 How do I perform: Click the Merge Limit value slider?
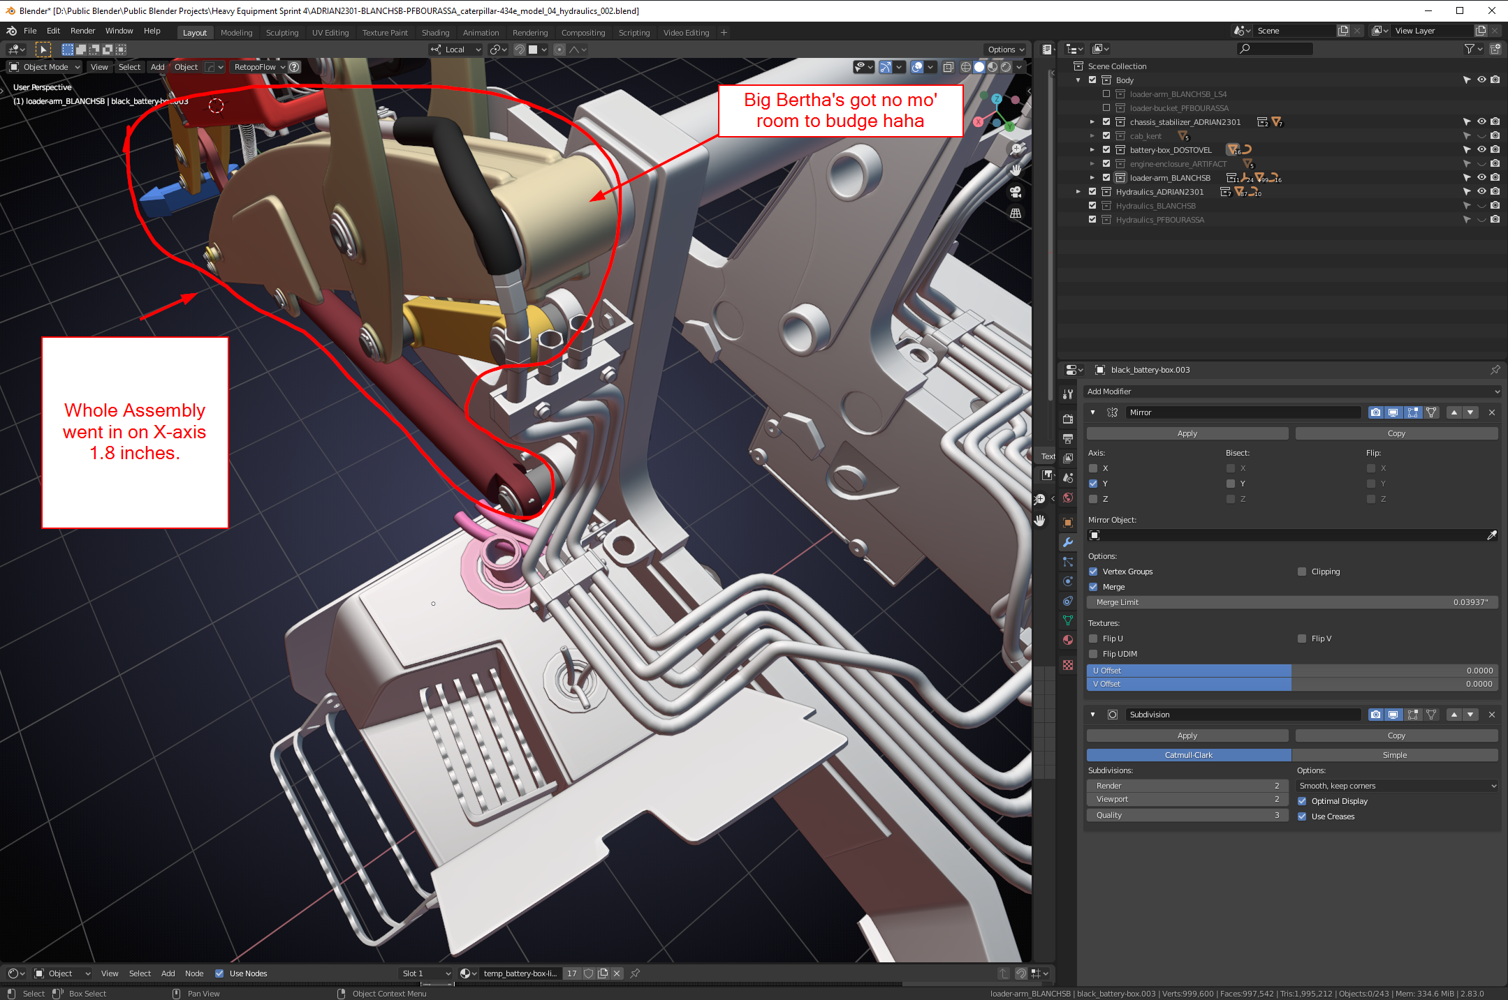coord(1292,602)
